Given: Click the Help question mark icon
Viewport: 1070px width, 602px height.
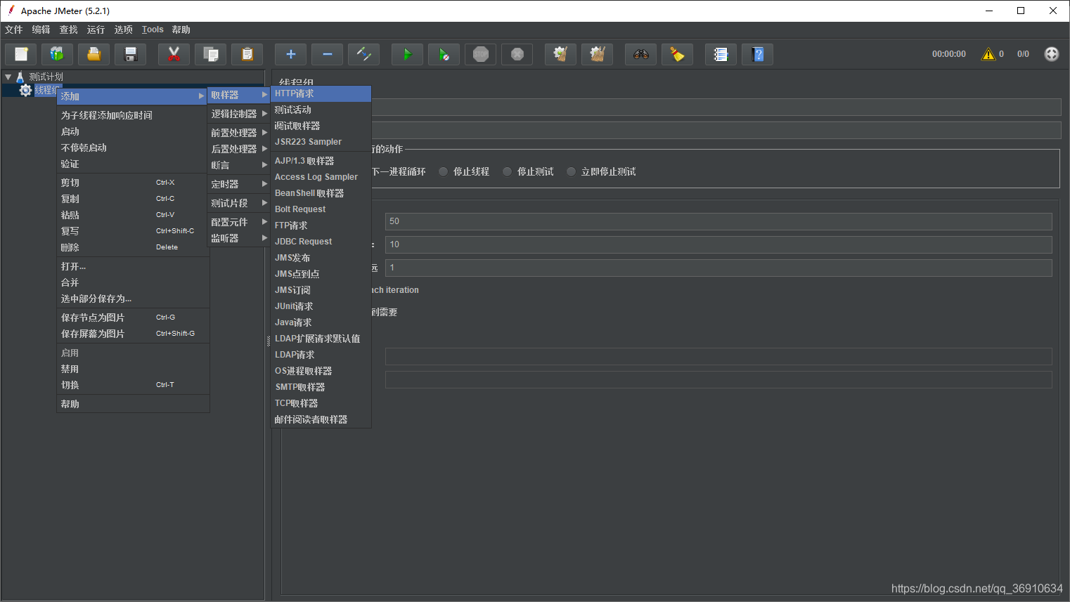Looking at the screenshot, I should pos(758,54).
